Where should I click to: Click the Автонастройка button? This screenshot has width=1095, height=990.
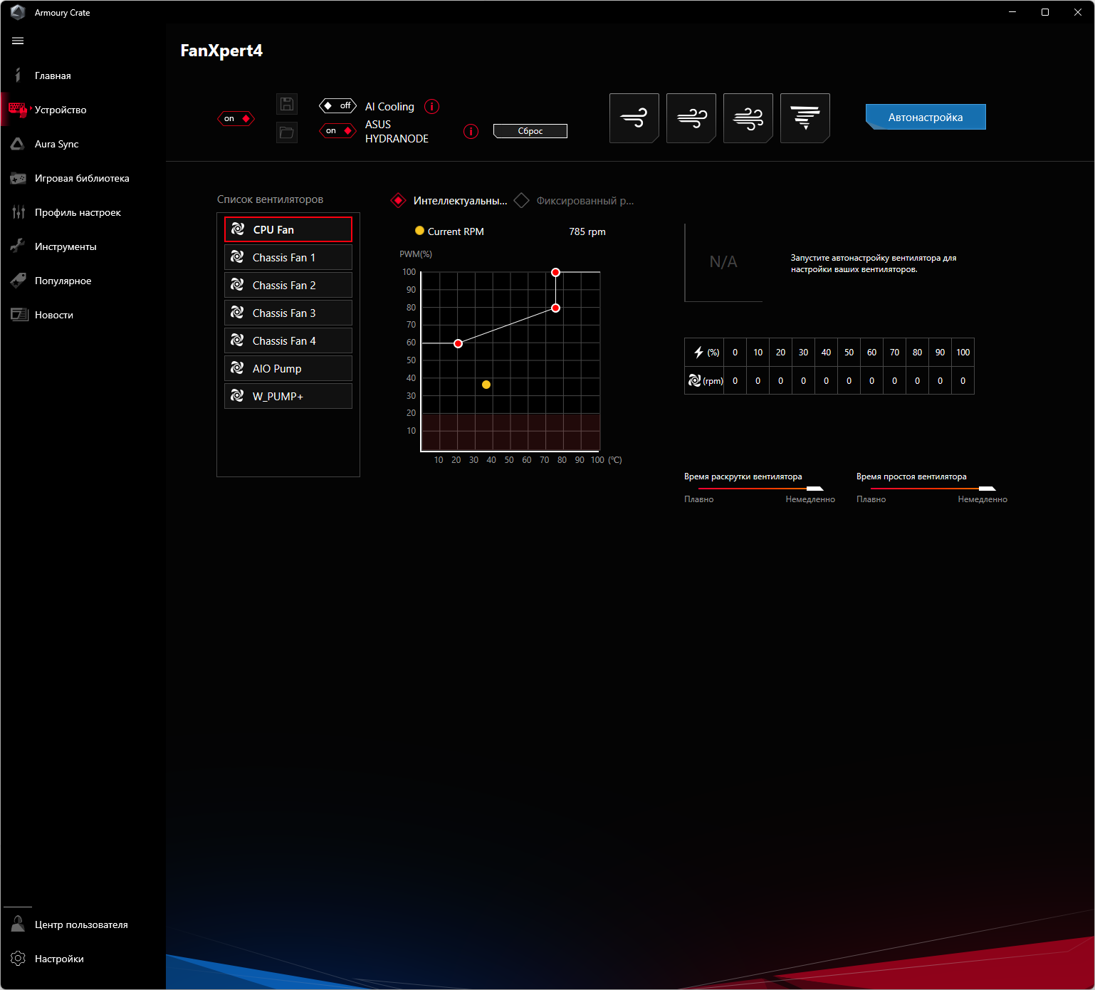926,117
